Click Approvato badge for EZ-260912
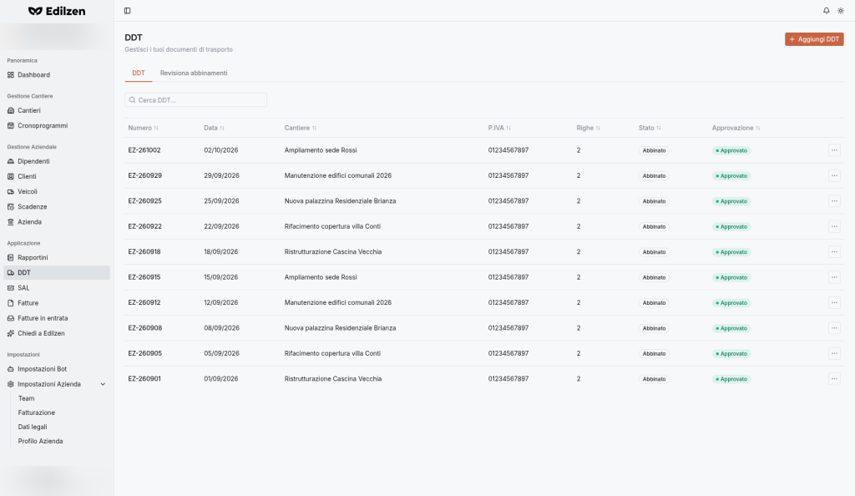Viewport: 855px width, 496px height. 731,303
